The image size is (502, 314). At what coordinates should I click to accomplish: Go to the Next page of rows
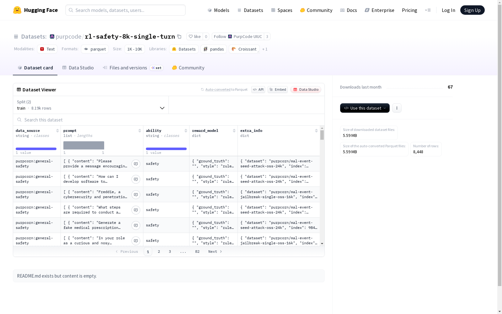click(215, 252)
